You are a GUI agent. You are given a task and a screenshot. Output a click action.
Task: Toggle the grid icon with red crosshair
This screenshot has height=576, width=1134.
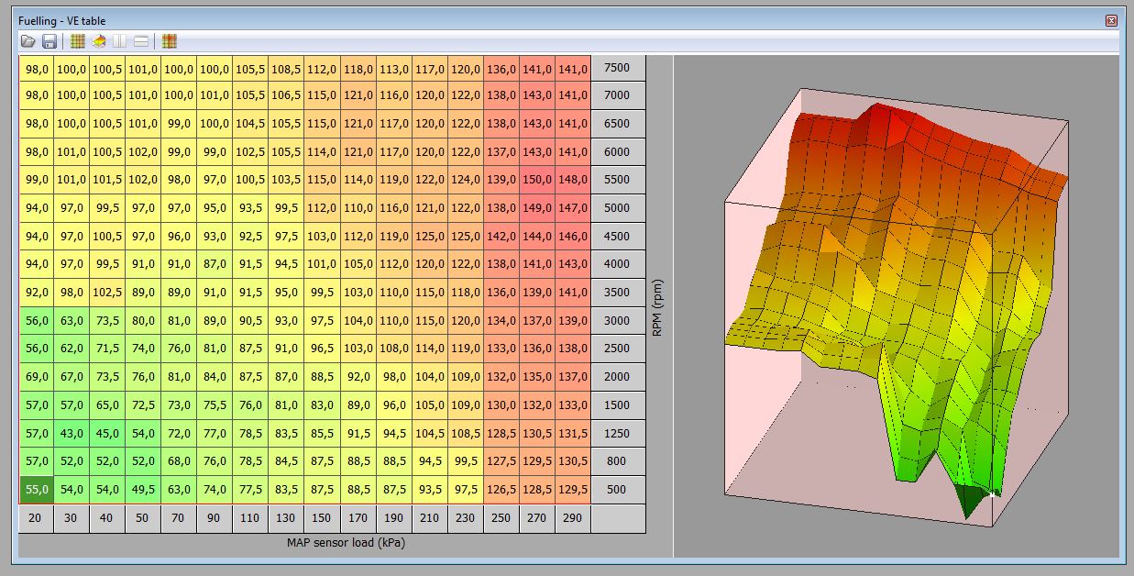(x=170, y=41)
